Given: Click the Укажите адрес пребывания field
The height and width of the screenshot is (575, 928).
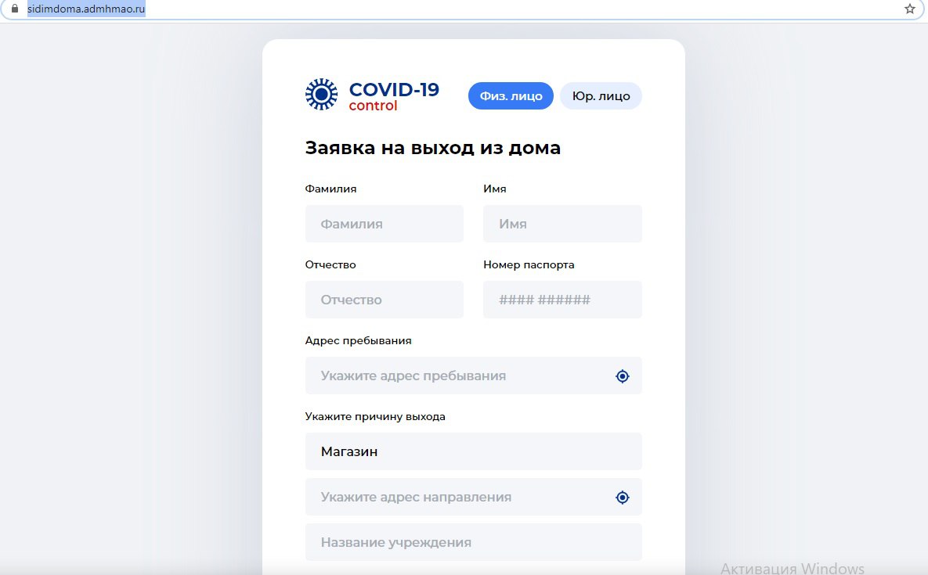Looking at the screenshot, I should click(x=474, y=376).
